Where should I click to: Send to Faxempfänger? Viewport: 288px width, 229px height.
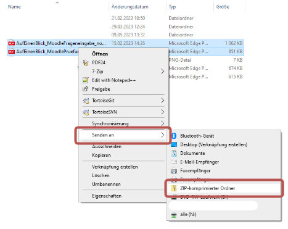pyautogui.click(x=195, y=171)
